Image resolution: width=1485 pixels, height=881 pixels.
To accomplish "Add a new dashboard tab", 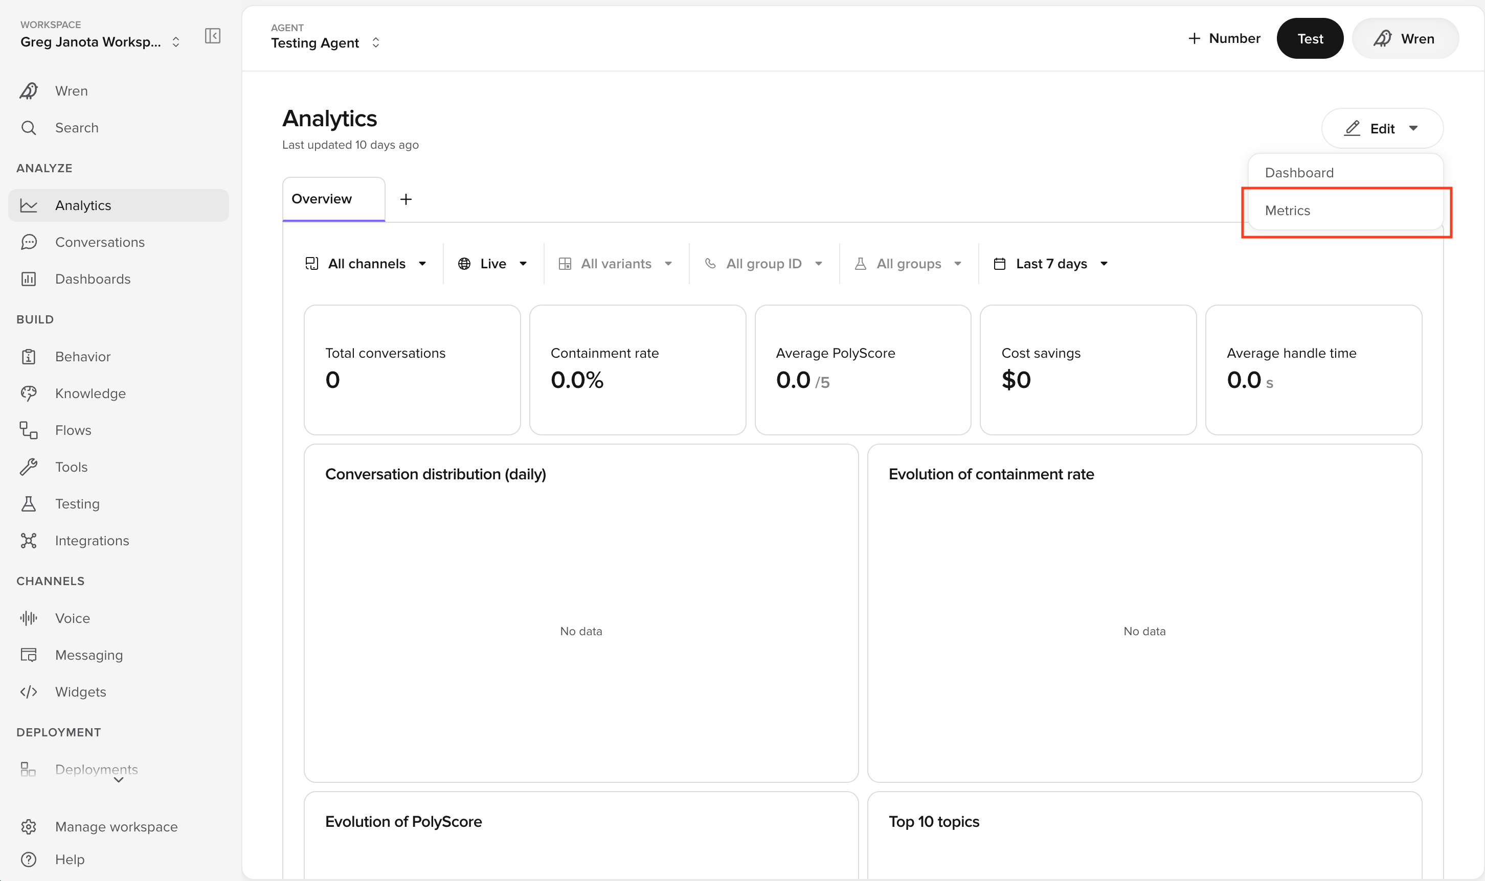I will (x=406, y=199).
